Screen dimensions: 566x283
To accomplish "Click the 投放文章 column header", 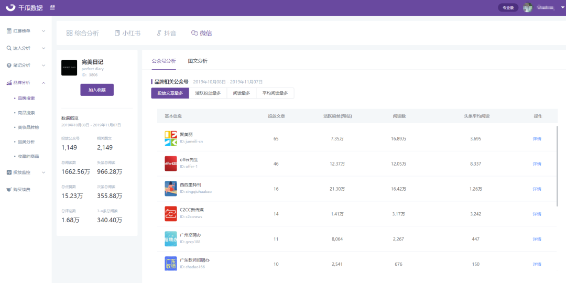I will pyautogui.click(x=276, y=116).
